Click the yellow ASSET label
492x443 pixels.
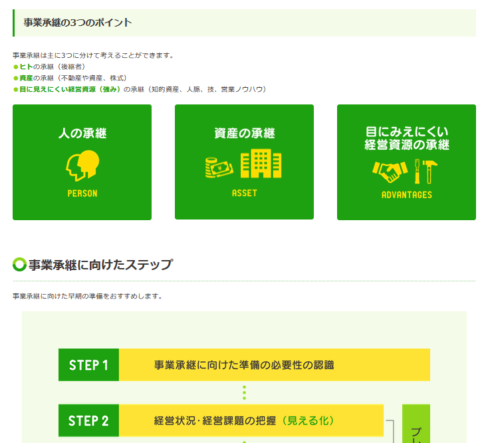244,193
